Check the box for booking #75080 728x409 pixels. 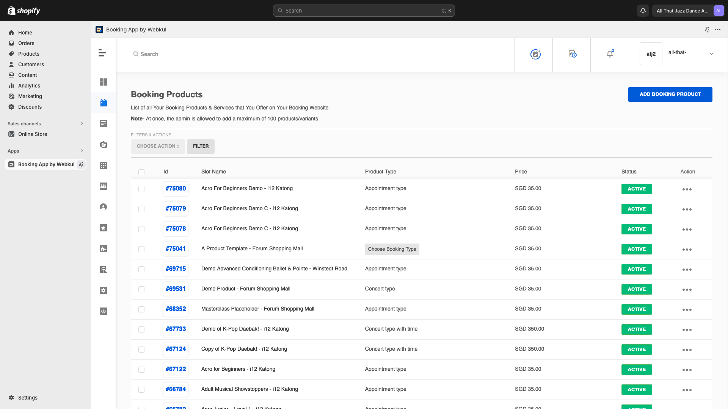141,189
